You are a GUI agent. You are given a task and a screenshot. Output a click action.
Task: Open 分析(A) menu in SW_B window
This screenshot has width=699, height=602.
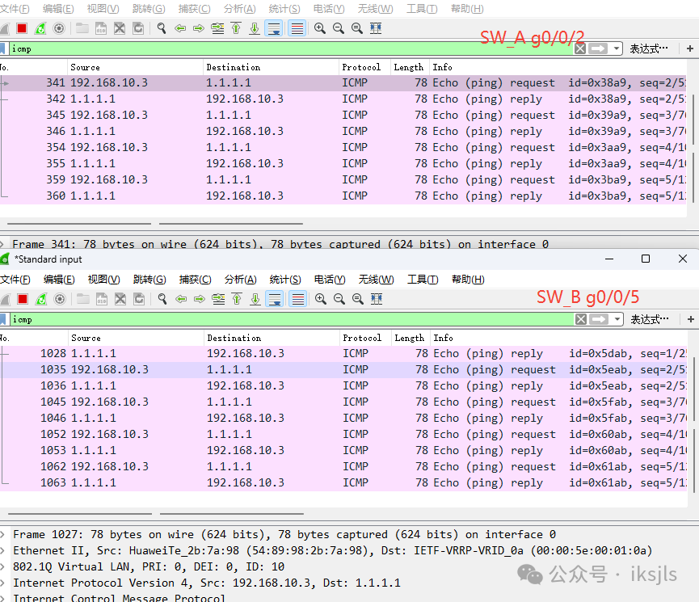pyautogui.click(x=241, y=280)
